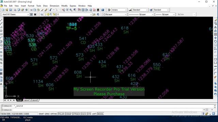This screenshot has height=122, width=218.
Task: Toggle POLAR tracking in status bar
Action: [x=61, y=114]
